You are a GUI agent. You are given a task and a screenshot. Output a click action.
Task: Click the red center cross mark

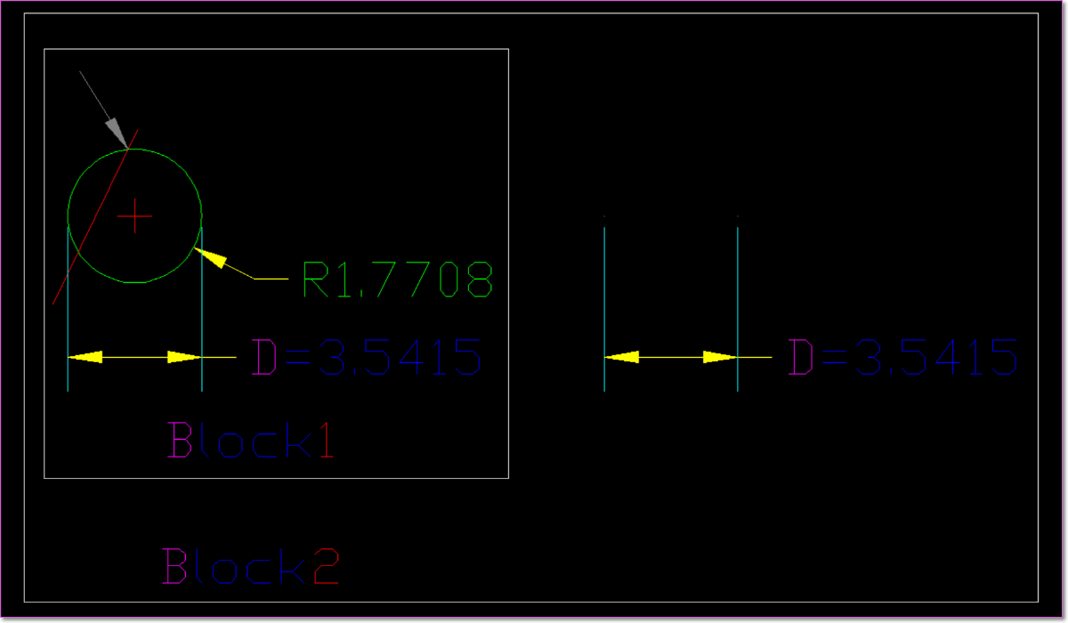tap(135, 215)
